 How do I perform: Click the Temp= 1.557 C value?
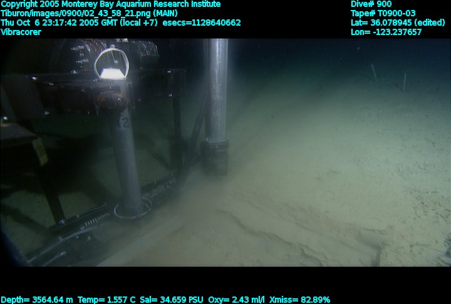(106, 300)
